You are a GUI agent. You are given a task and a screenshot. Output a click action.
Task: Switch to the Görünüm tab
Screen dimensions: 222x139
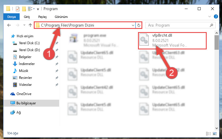pos(61,17)
